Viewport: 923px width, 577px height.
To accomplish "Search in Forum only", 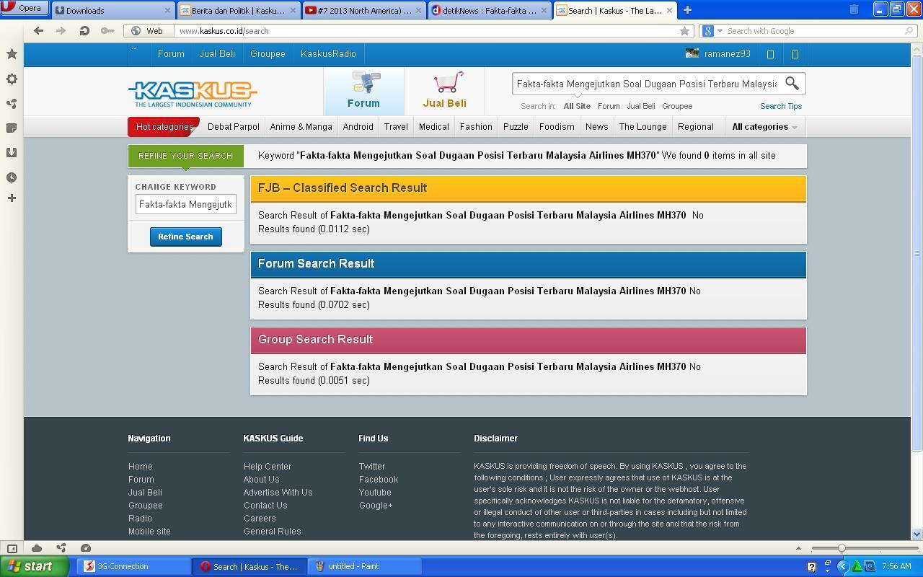I will [x=609, y=106].
